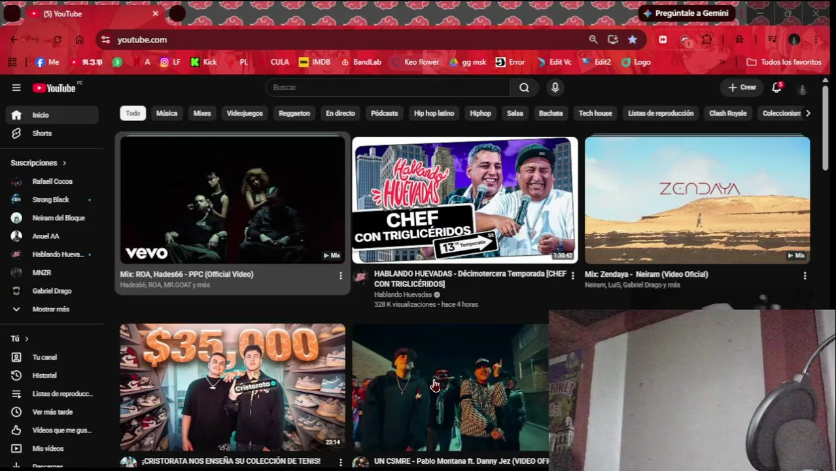Image resolution: width=836 pixels, height=471 pixels.
Task: Focus the Buscar search field
Action: tap(388, 88)
